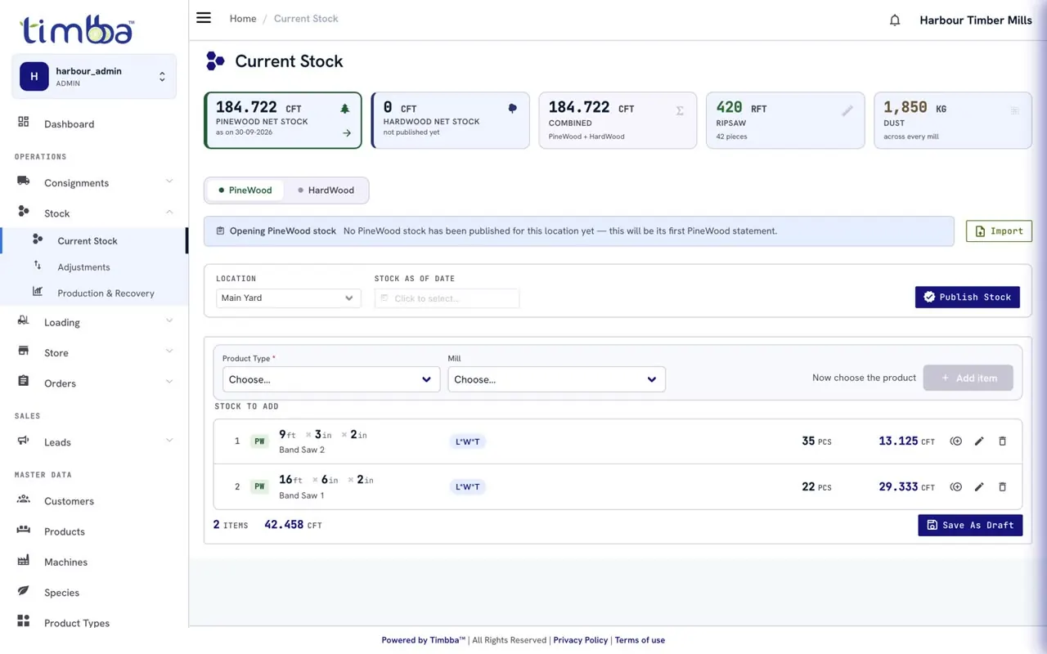Viewport: 1047px width, 654px height.
Task: Switch to the PineWood toggle
Action: (x=245, y=190)
